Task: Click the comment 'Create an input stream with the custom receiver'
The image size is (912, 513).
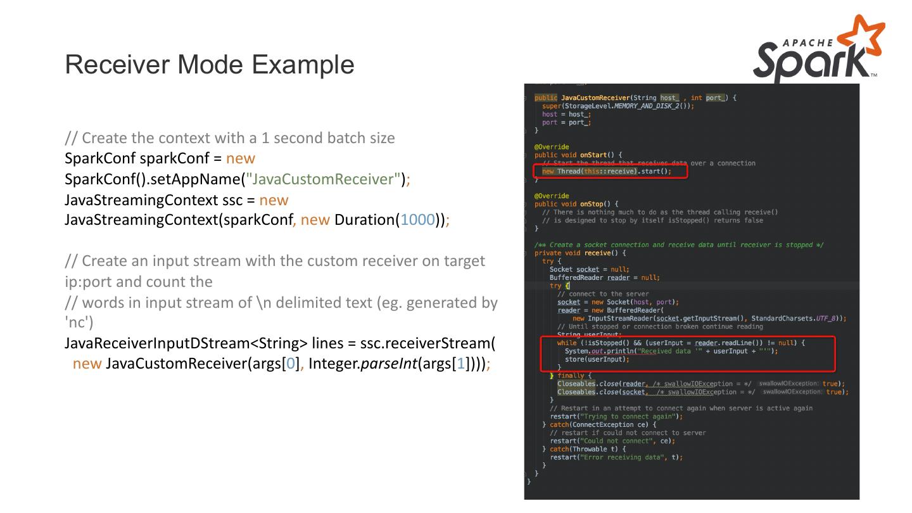Action: click(x=275, y=261)
